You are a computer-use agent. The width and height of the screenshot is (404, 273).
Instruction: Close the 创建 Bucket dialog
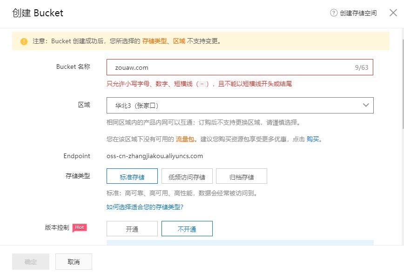tap(393, 13)
